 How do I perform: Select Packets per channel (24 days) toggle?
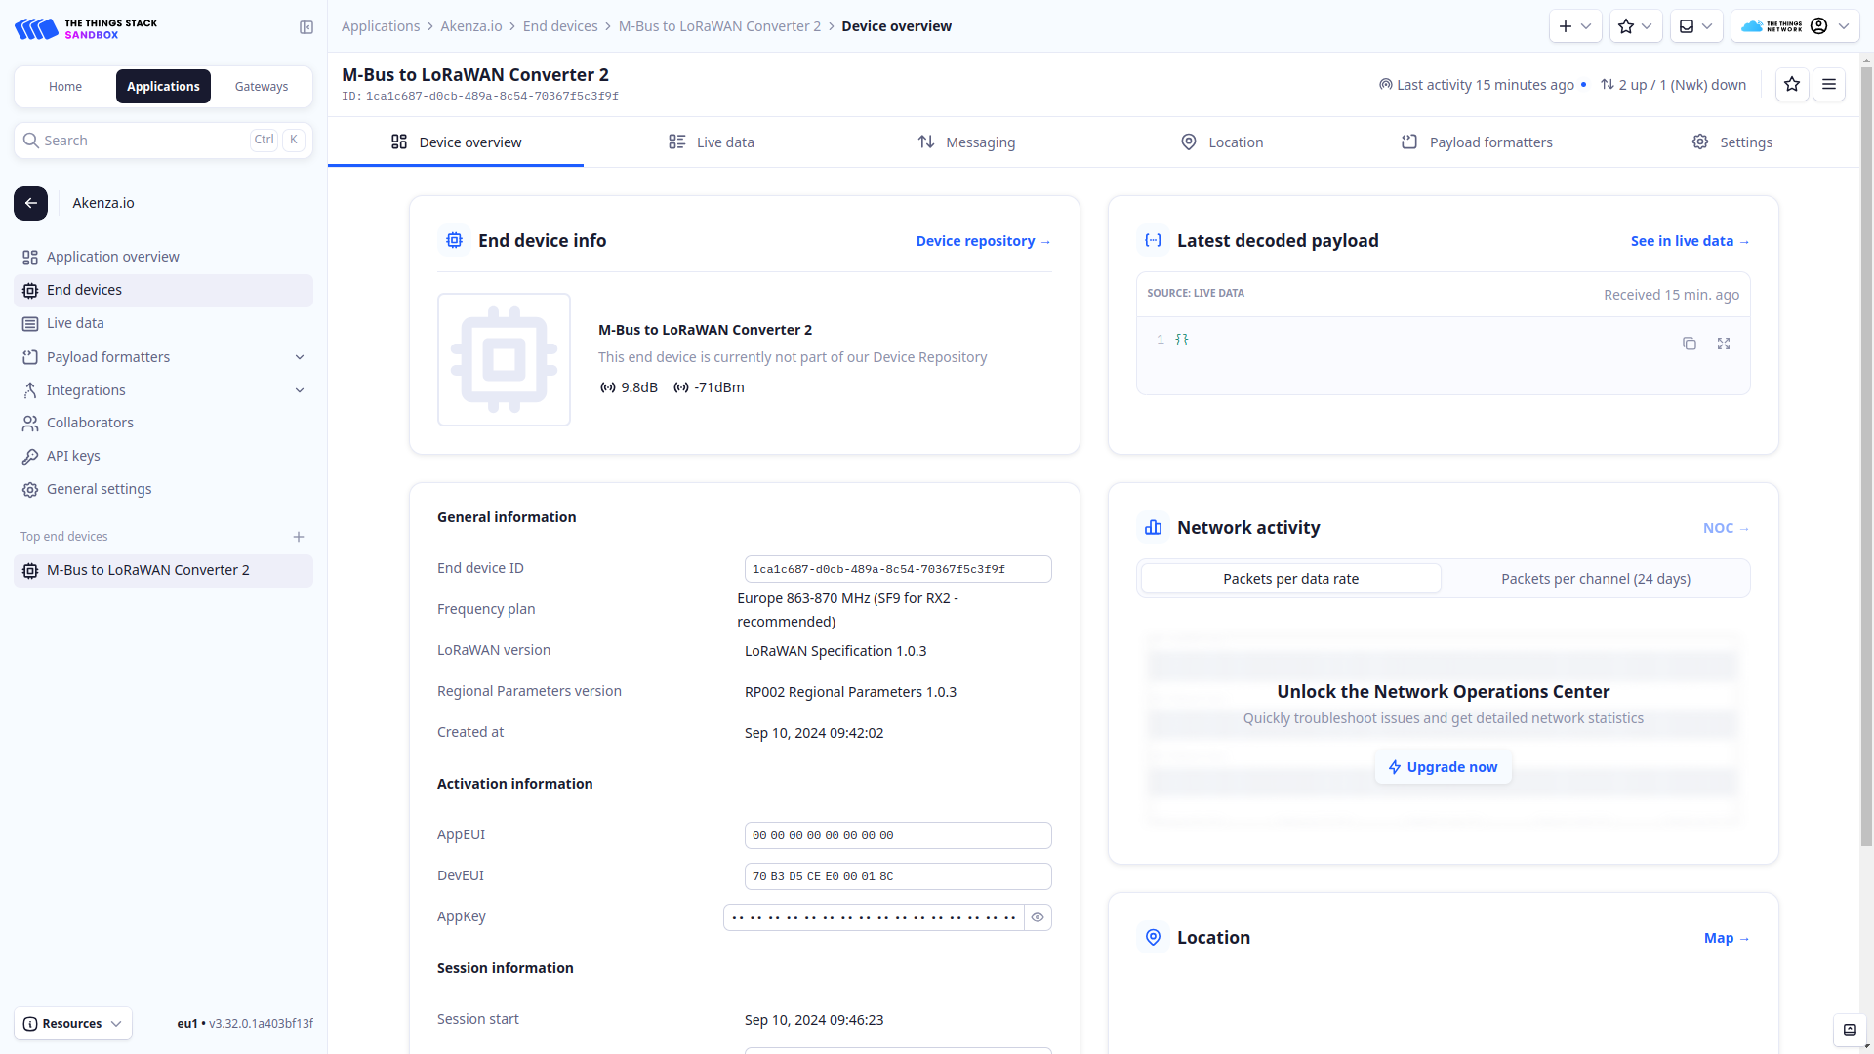point(1595,579)
